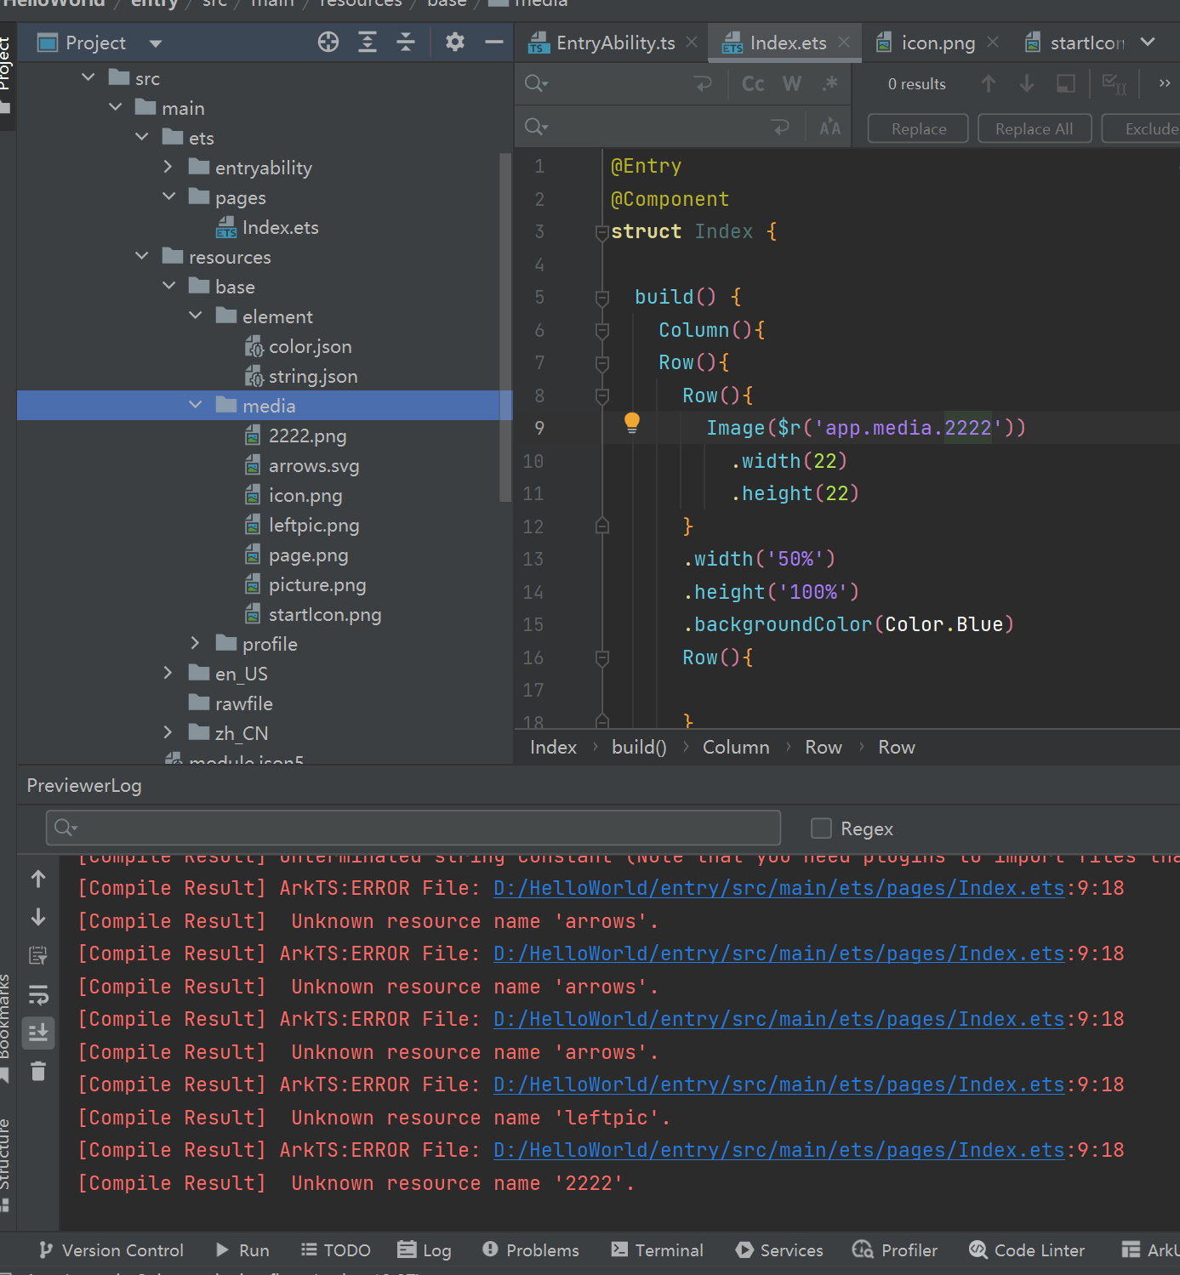Go to next search occurrence
The height and width of the screenshot is (1275, 1180).
pyautogui.click(x=1027, y=83)
